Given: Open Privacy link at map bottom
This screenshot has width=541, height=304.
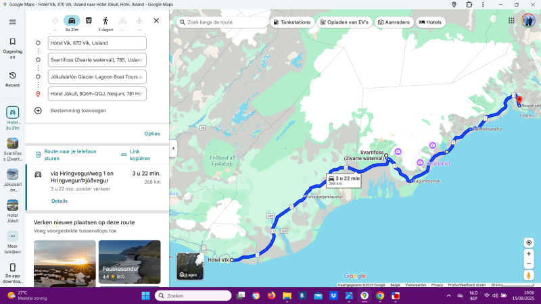Looking at the screenshot, I should [x=437, y=285].
